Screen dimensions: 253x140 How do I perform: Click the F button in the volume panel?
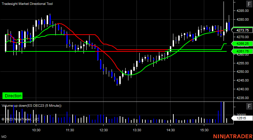coord(249,106)
